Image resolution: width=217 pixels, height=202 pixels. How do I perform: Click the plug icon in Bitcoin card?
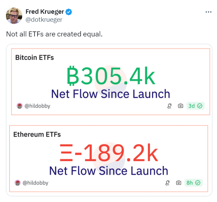[x=169, y=106]
